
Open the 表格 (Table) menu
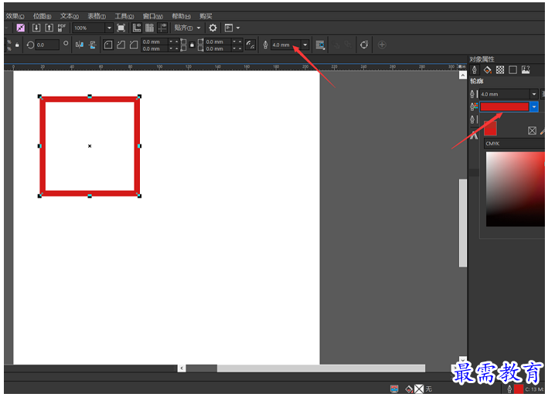click(97, 16)
